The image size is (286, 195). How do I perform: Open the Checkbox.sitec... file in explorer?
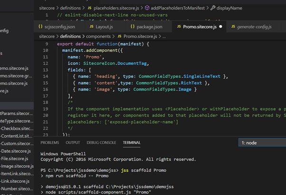pyautogui.click(x=17, y=129)
